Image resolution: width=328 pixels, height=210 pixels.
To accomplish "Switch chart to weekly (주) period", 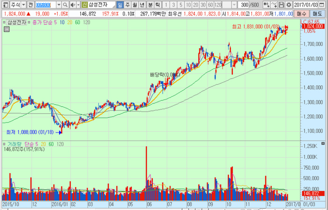I will click(x=128, y=5).
